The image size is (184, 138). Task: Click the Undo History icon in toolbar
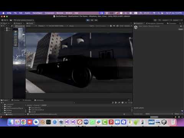coord(155,20)
